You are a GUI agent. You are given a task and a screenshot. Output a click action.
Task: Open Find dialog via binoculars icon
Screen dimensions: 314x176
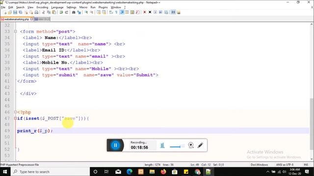pos(74,12)
